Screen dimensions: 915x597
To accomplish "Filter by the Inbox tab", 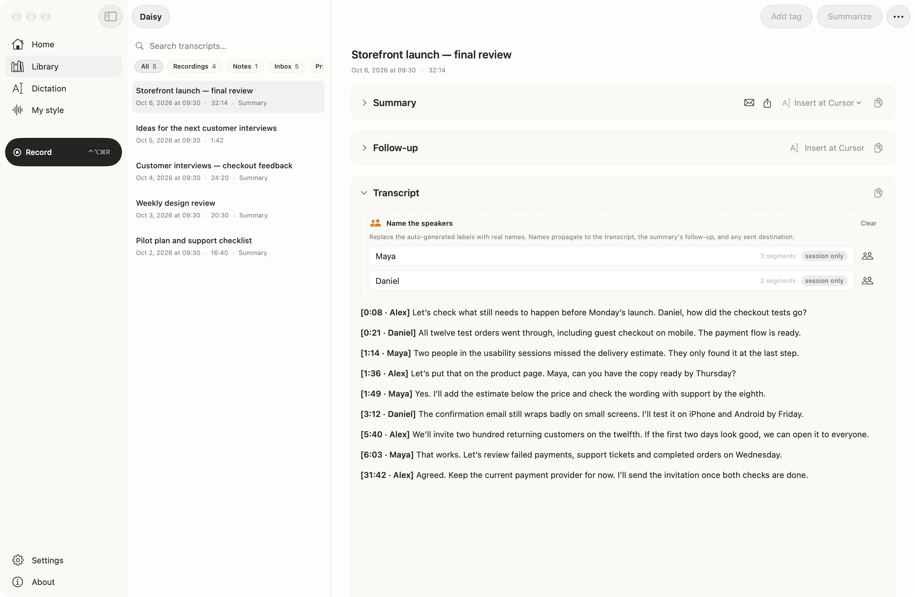I will pos(287,66).
